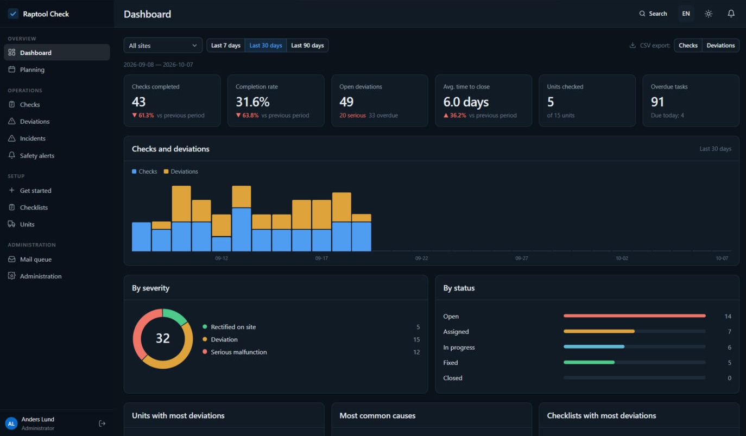Open the Planning page in sidebar
Screen dimensions: 746x436
(x=57, y=69)
